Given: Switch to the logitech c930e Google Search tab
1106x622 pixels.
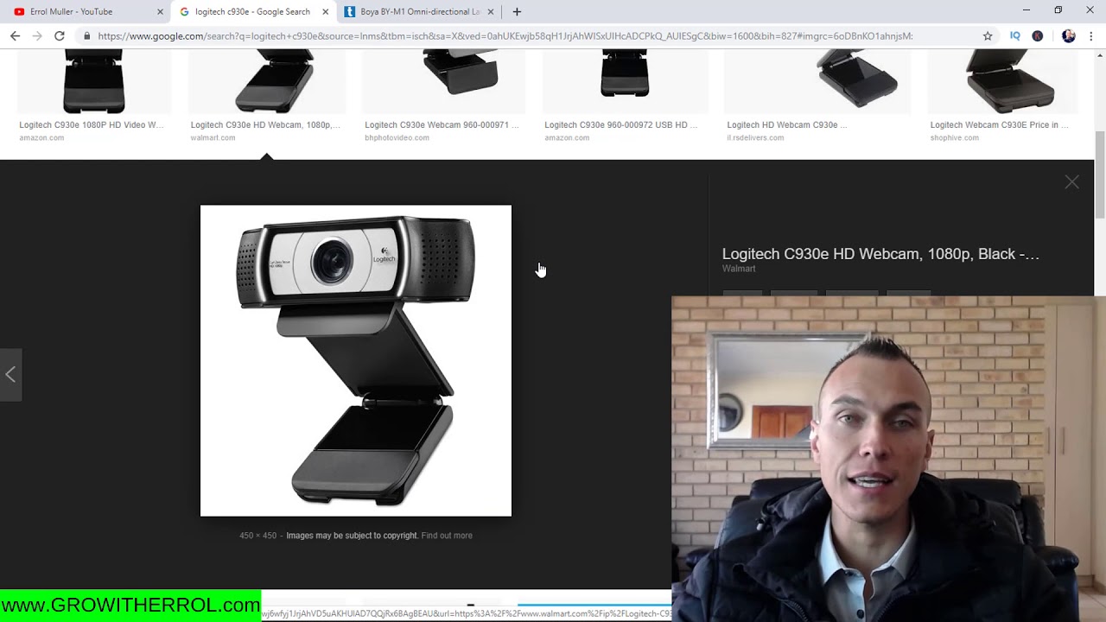Looking at the screenshot, I should (x=253, y=12).
